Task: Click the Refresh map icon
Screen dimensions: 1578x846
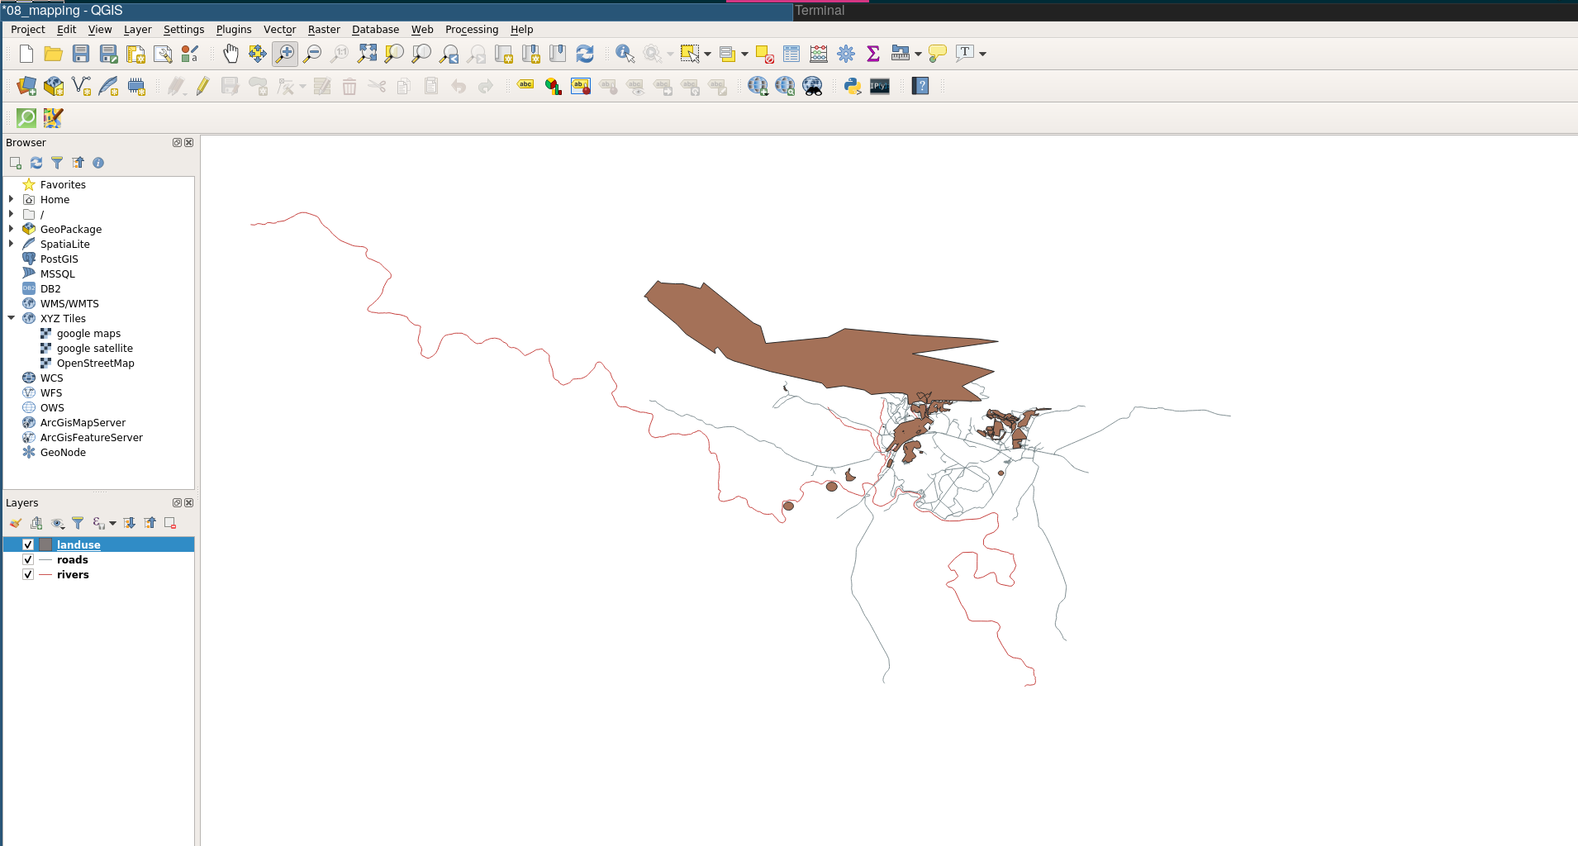Action: [585, 54]
